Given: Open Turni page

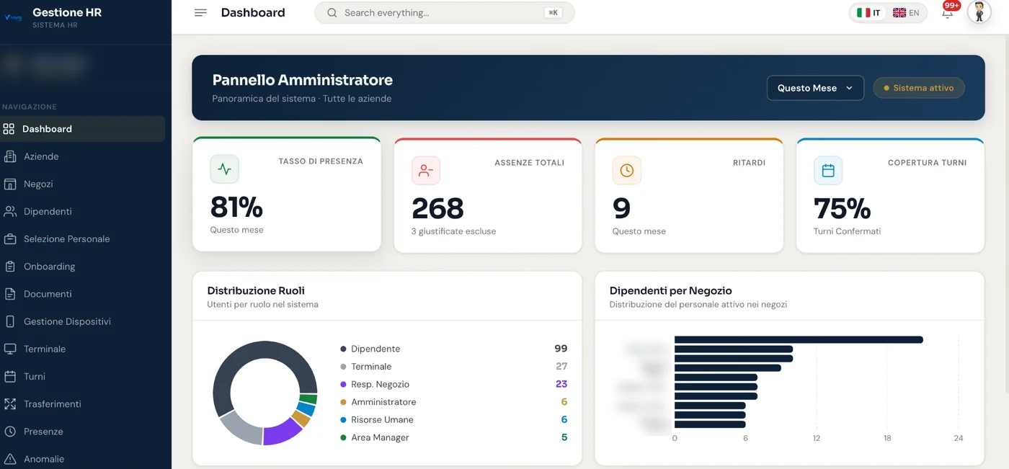Looking at the screenshot, I should point(83,376).
